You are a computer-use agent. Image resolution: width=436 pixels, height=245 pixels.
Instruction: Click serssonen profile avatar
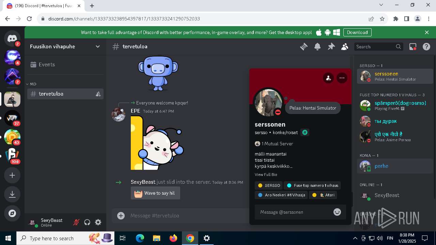(268, 102)
